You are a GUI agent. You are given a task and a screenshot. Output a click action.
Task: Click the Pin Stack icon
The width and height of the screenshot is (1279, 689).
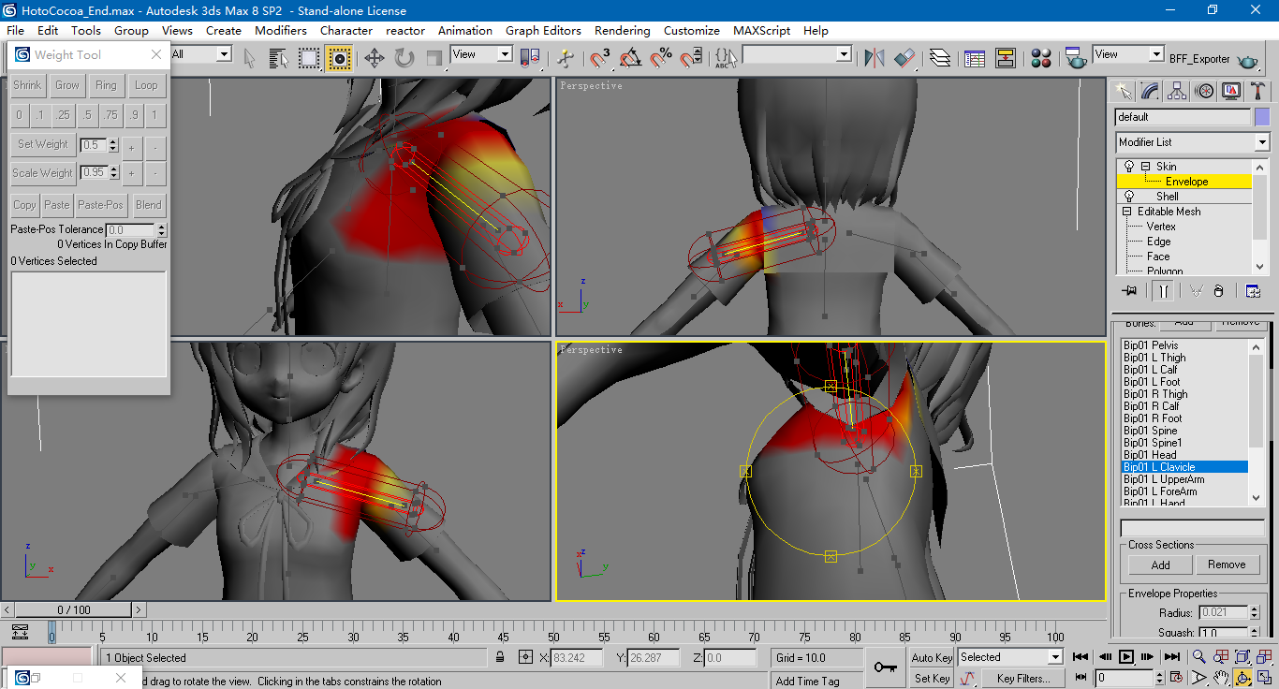[1130, 290]
